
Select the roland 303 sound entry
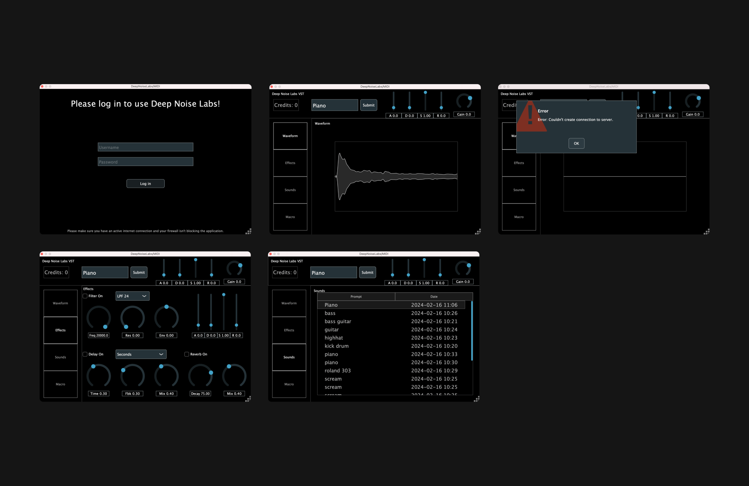coord(338,370)
